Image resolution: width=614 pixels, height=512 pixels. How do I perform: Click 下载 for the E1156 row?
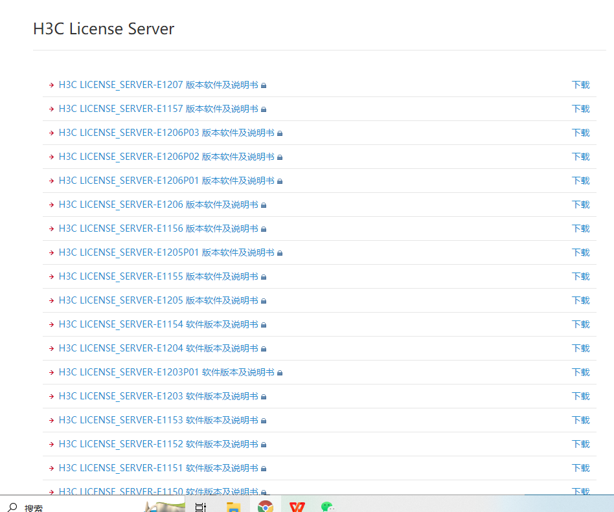click(x=581, y=228)
